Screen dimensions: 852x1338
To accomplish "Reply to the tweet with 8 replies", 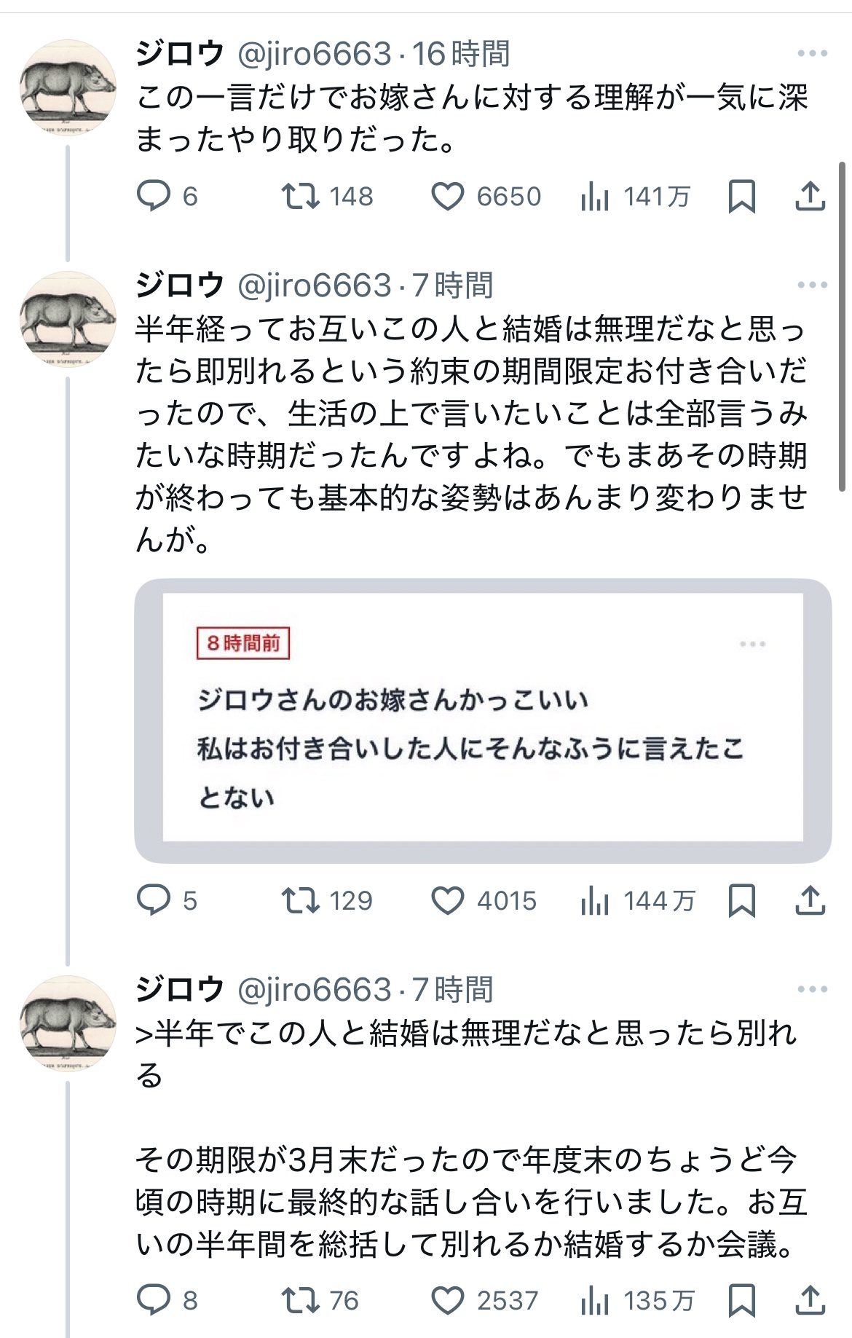I will pos(154,1300).
